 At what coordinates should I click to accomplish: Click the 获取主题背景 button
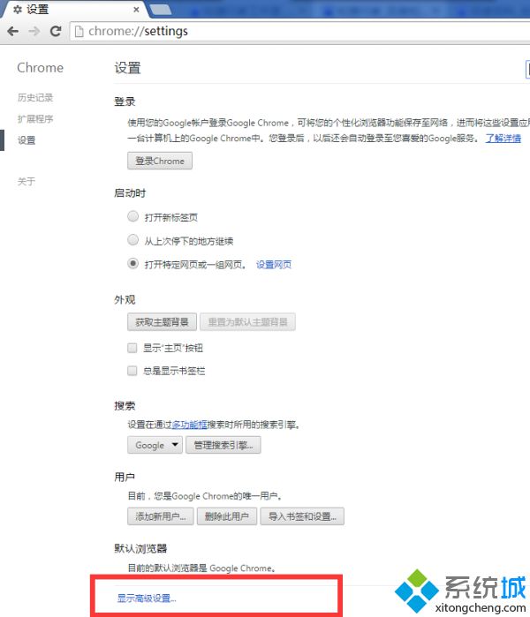pyautogui.click(x=163, y=322)
